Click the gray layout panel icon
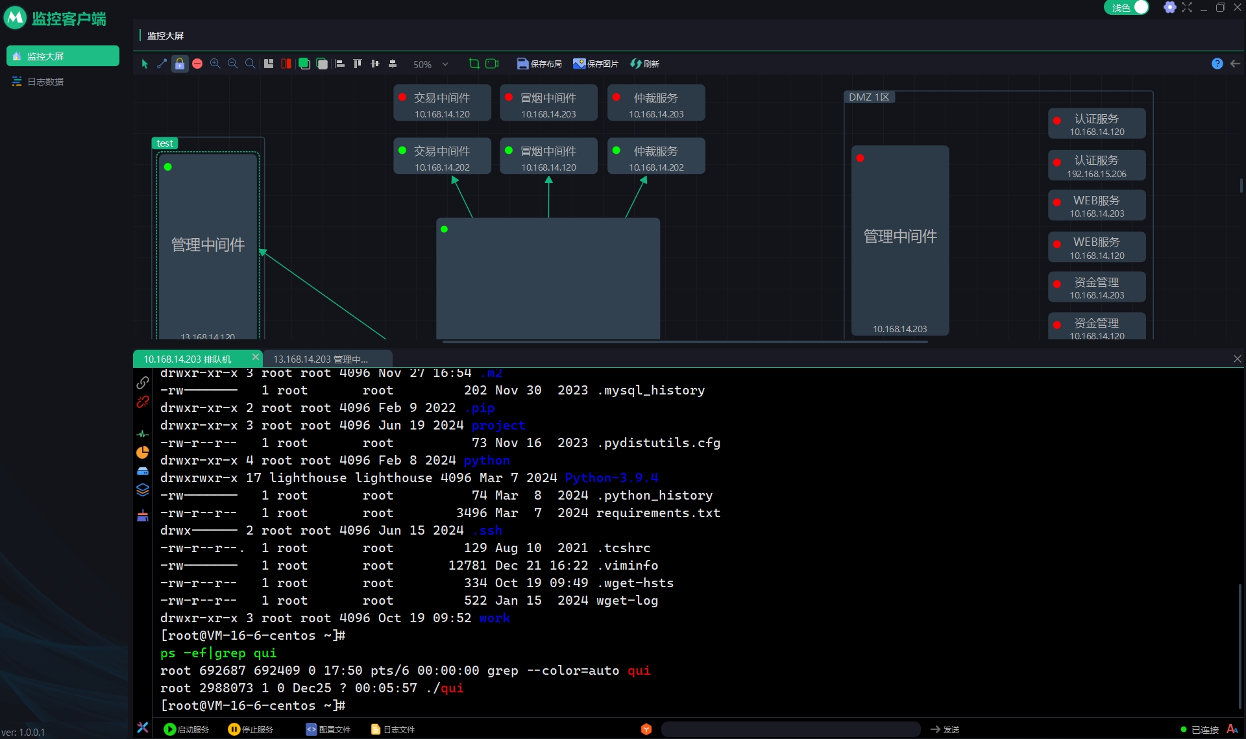The height and width of the screenshot is (739, 1246). click(x=268, y=64)
